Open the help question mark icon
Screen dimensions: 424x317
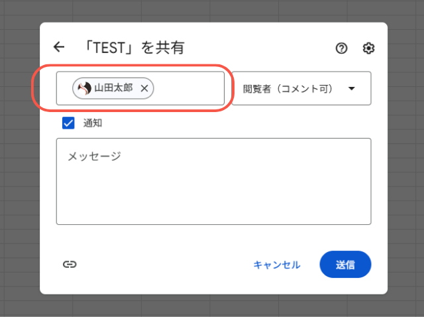(342, 48)
